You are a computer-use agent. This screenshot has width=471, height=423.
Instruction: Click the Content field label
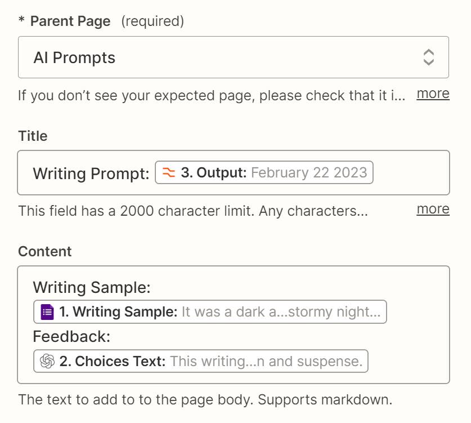(44, 251)
